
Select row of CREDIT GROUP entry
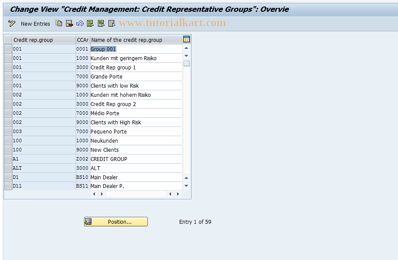click(x=8, y=159)
